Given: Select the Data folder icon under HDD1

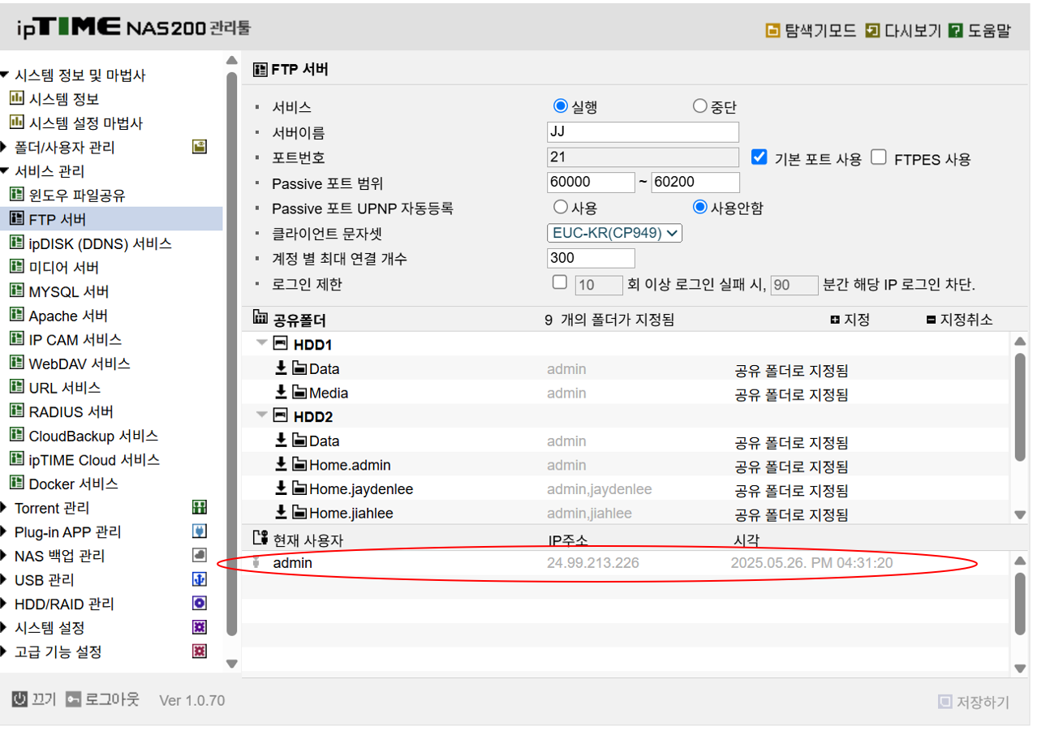Looking at the screenshot, I should [300, 369].
